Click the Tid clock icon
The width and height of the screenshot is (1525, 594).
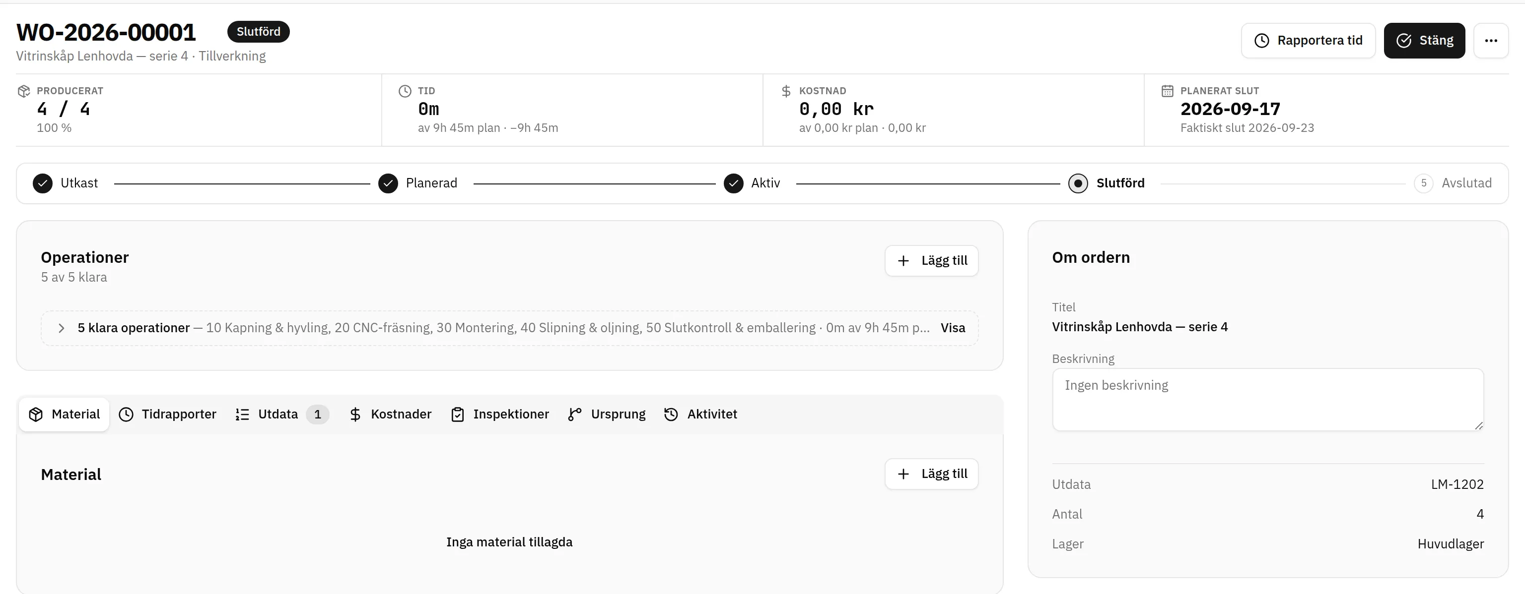click(x=405, y=91)
